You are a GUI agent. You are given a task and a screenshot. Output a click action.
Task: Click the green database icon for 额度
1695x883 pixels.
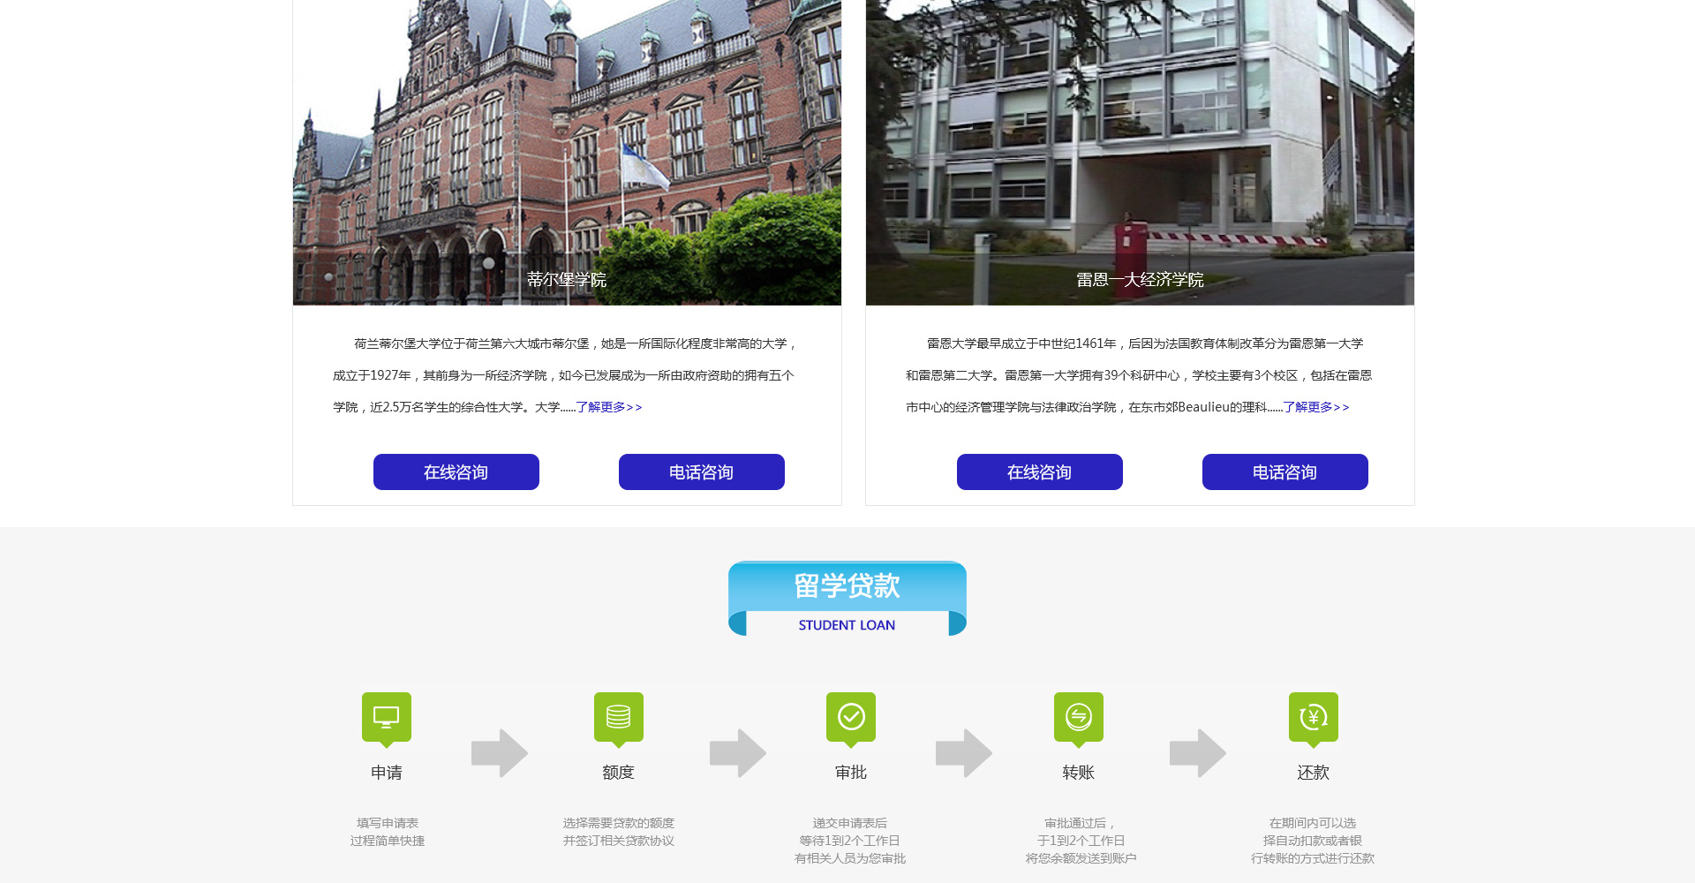pos(618,717)
